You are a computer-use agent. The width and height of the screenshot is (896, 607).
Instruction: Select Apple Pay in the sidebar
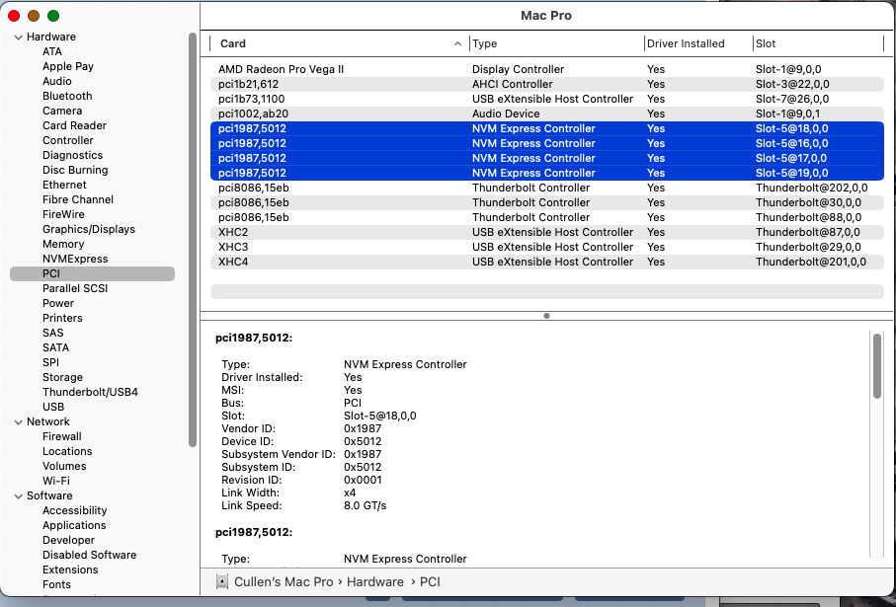[68, 66]
